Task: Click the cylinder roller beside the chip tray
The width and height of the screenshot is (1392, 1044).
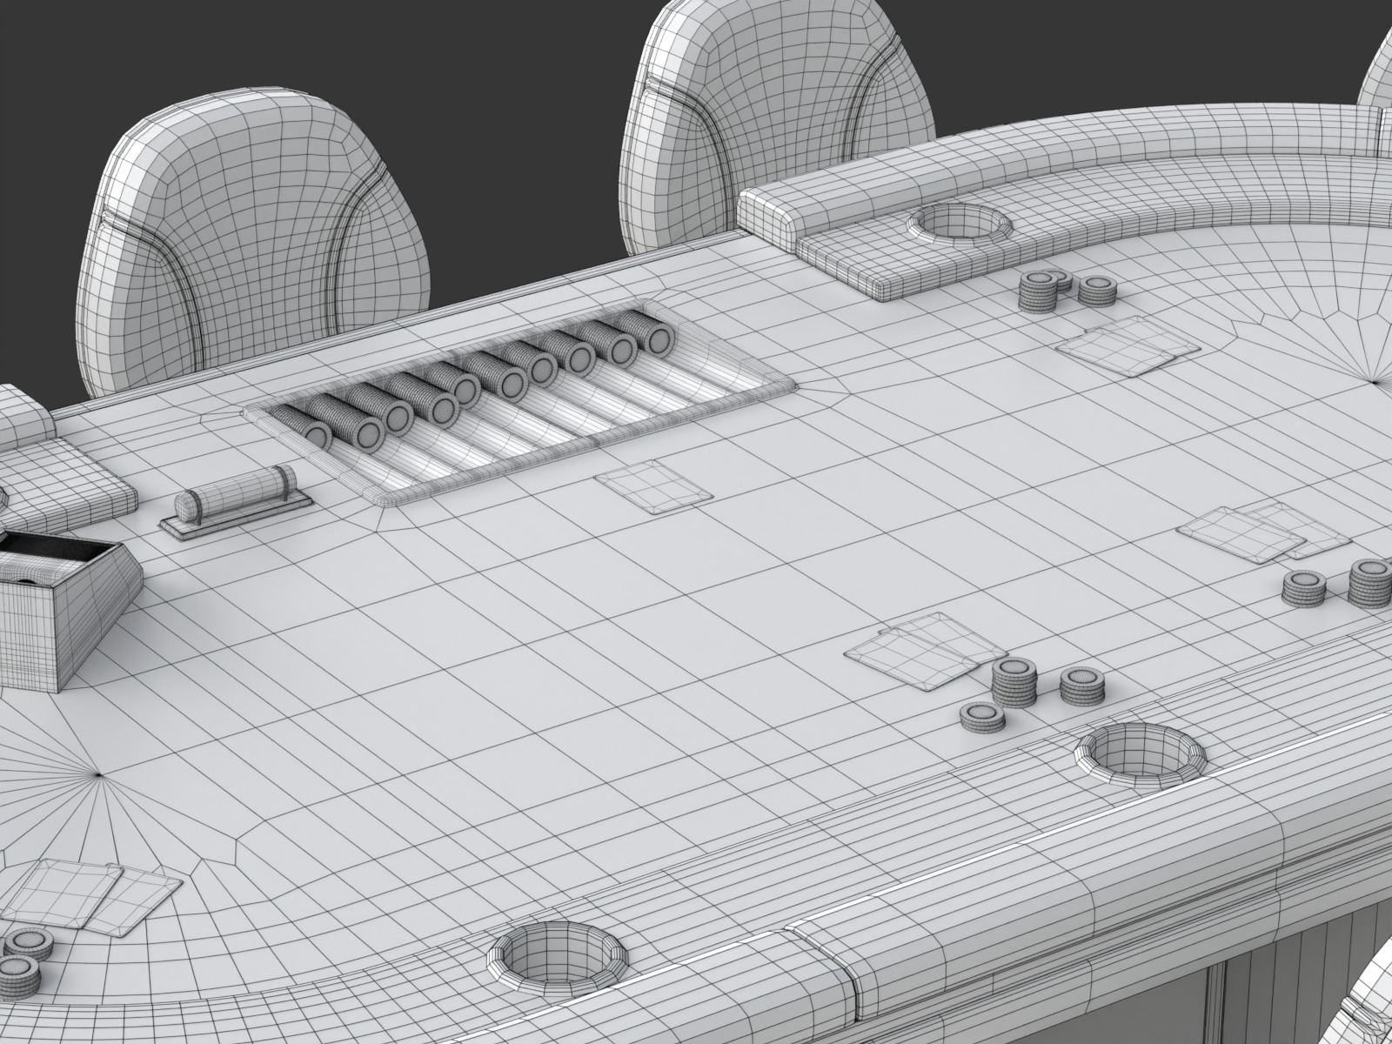Action: click(x=236, y=503)
